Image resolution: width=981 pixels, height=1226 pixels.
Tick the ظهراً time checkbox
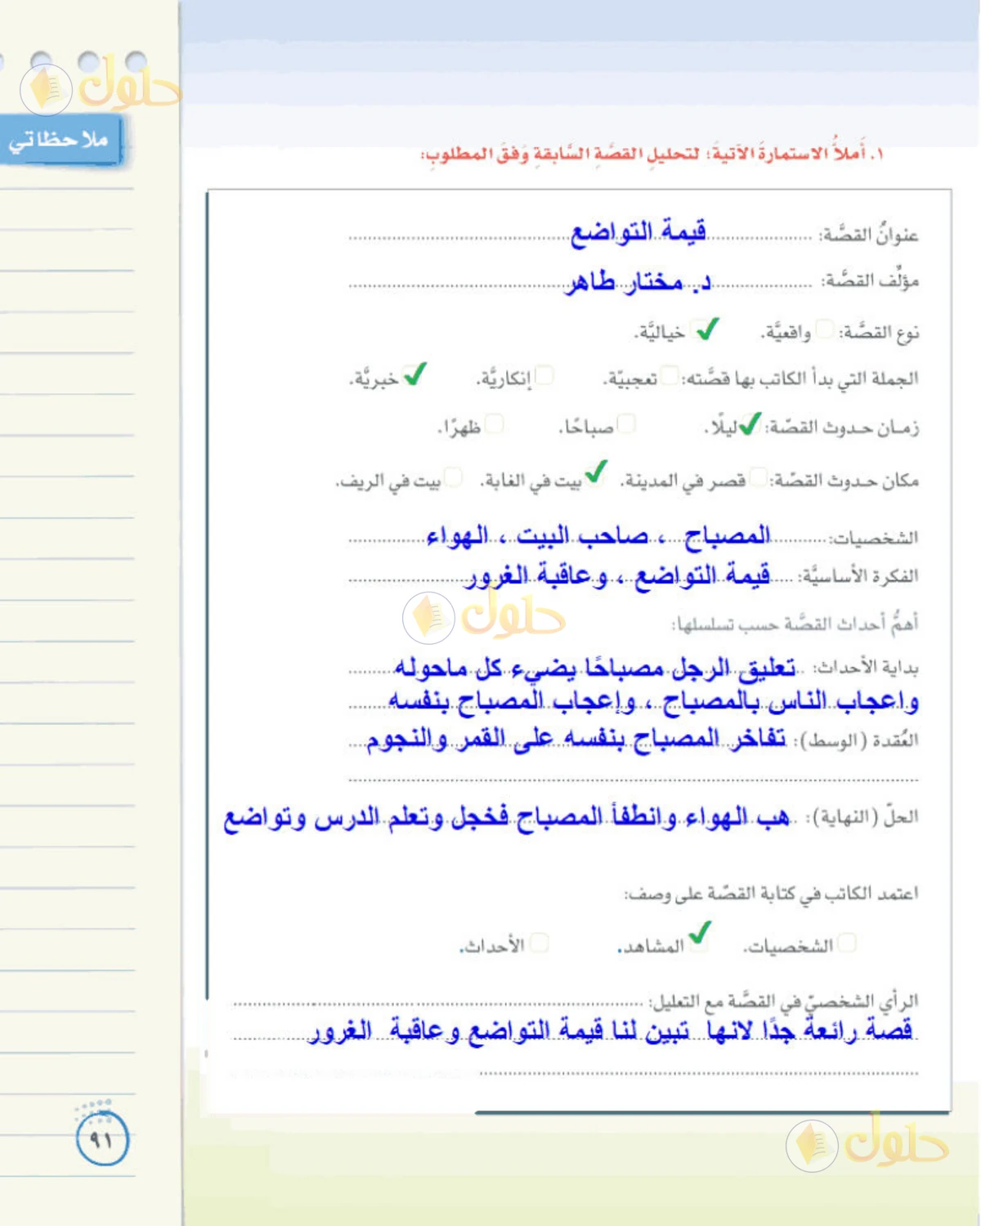[494, 423]
